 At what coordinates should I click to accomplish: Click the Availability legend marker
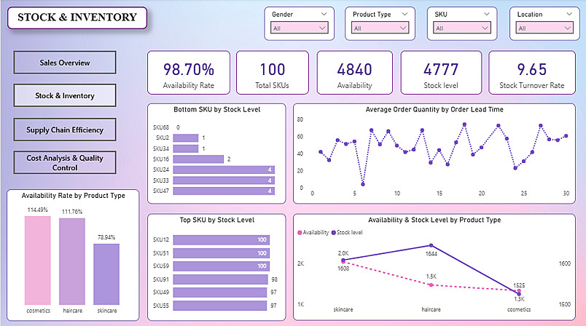[x=300, y=233]
